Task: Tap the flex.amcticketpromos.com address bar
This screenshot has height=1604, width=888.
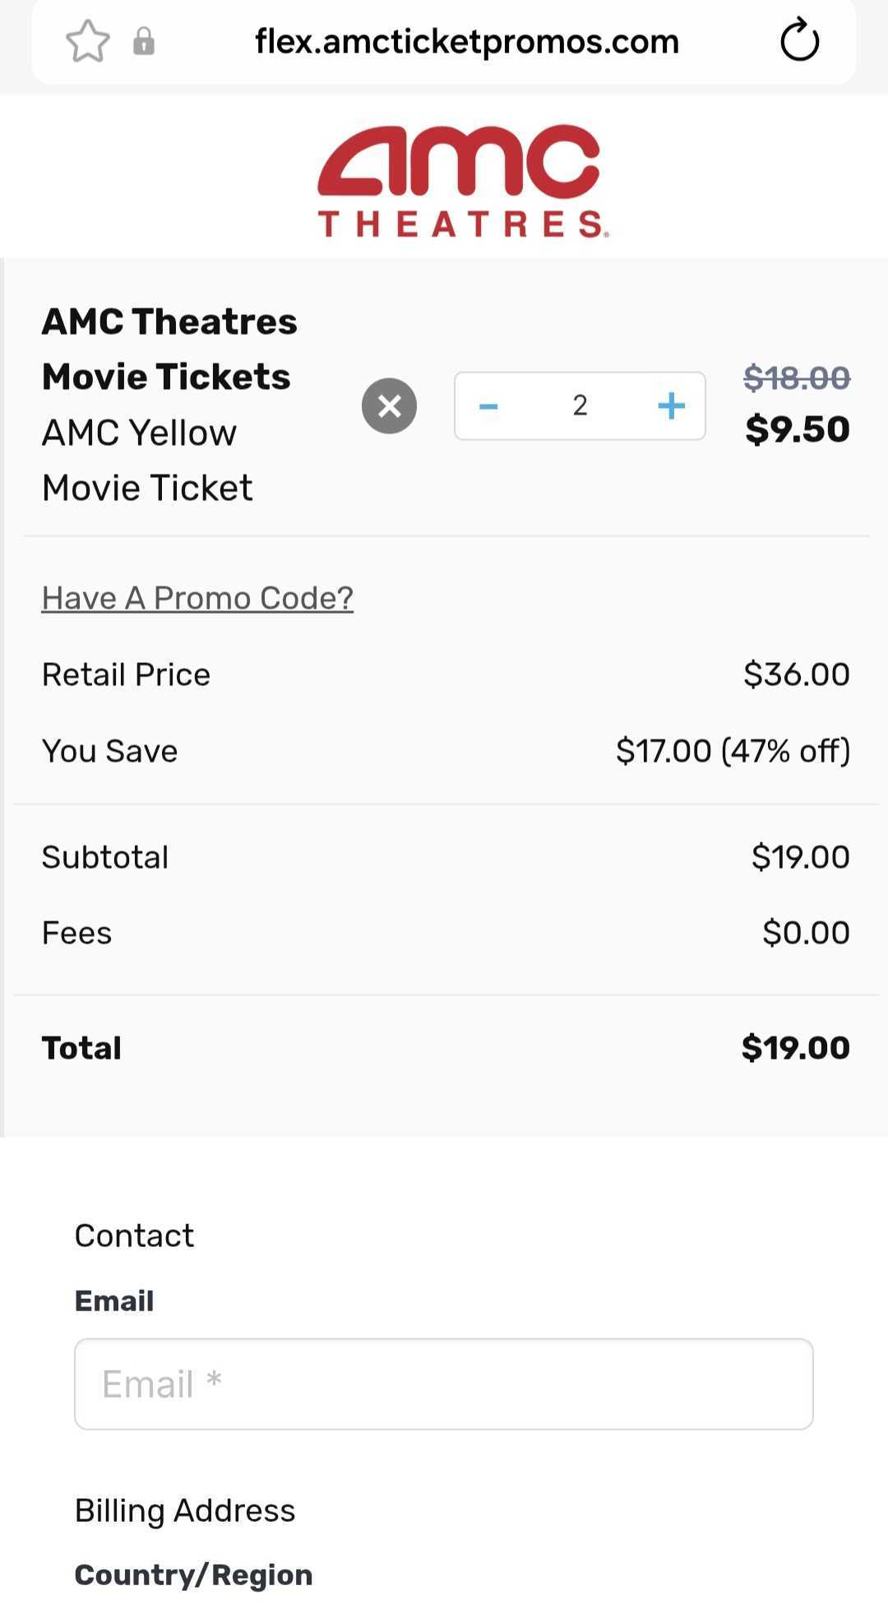Action: (x=467, y=41)
